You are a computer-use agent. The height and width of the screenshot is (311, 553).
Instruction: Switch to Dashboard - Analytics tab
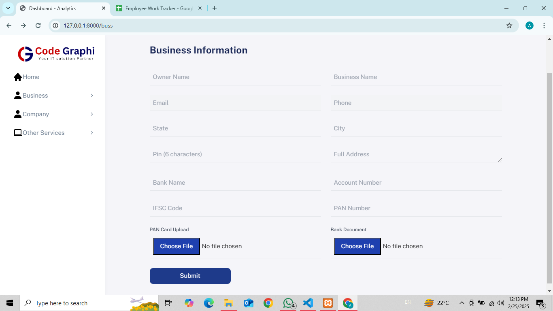(x=63, y=8)
